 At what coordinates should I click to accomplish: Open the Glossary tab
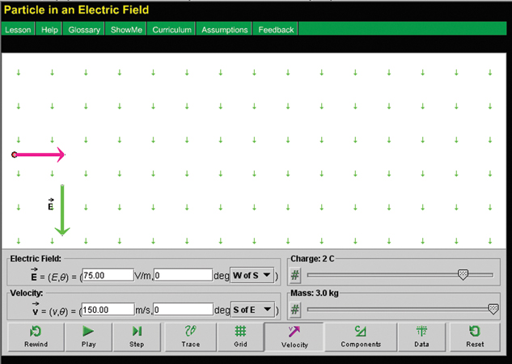click(84, 30)
